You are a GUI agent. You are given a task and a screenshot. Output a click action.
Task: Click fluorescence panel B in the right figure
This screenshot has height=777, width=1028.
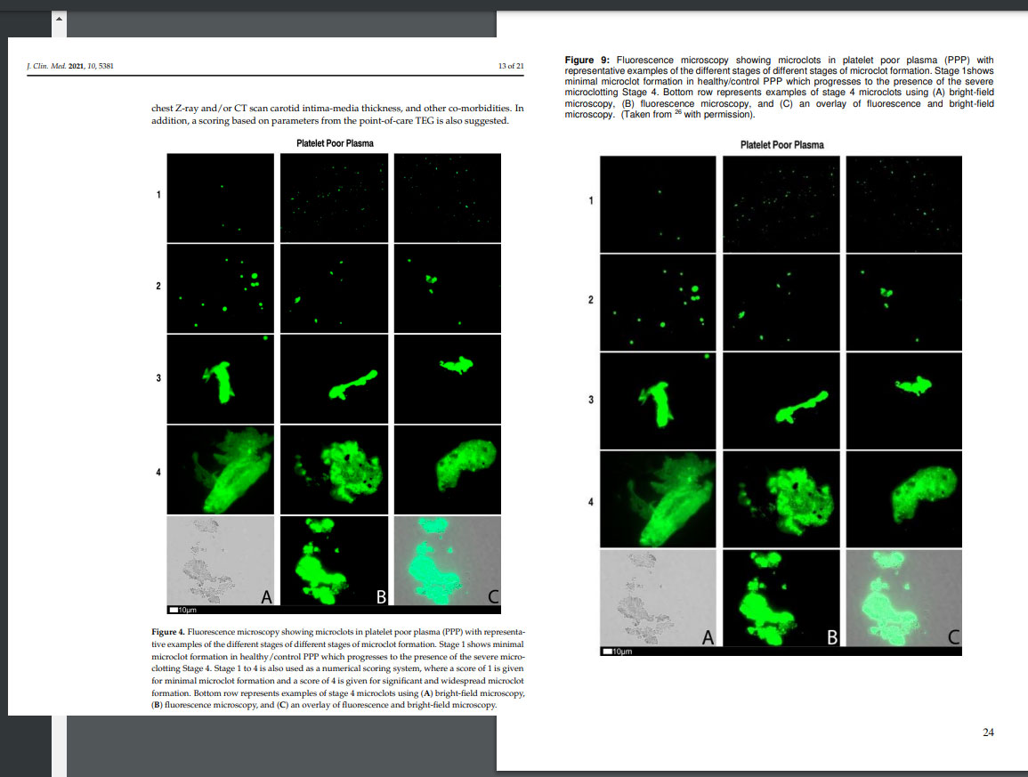click(x=781, y=598)
